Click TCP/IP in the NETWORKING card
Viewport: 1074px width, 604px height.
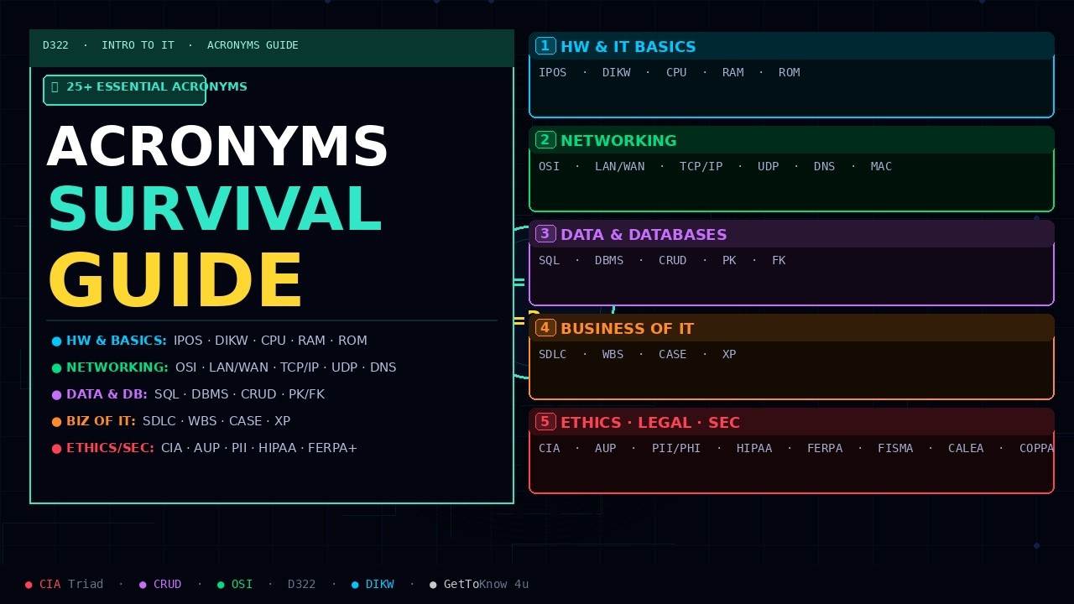click(x=701, y=167)
